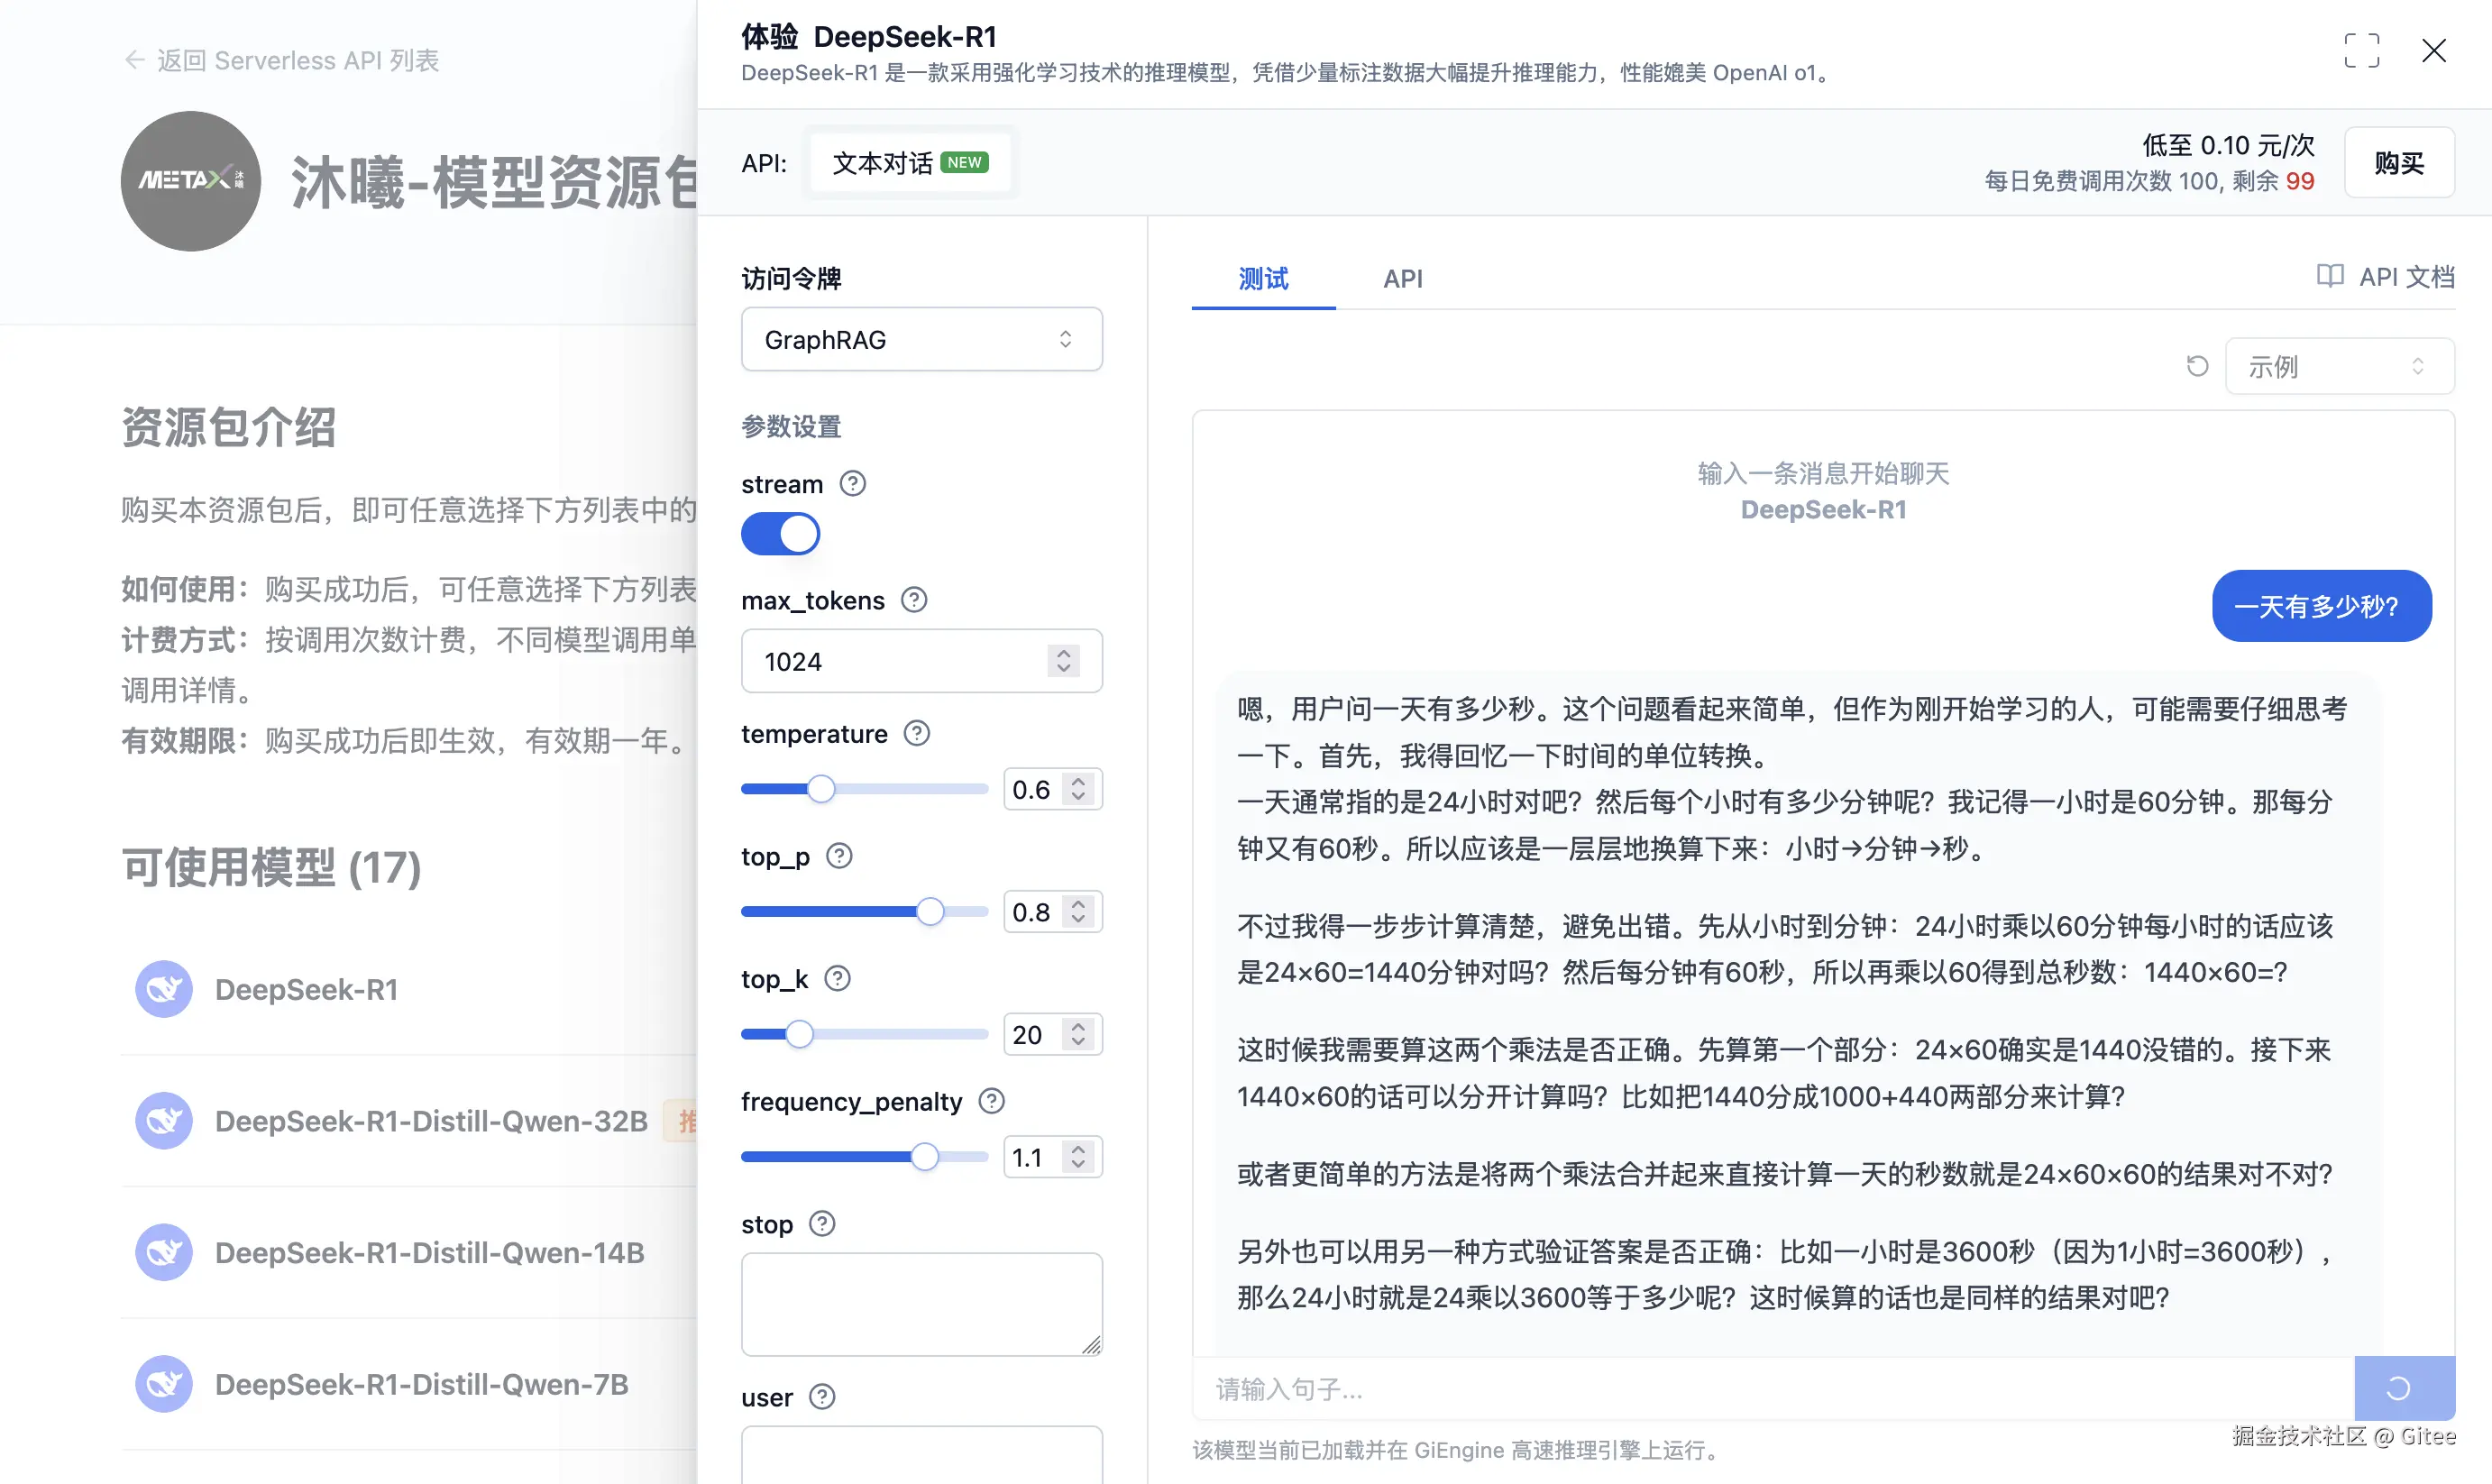The image size is (2492, 1484).
Task: Open the 示例 example dropdown
Action: pos(2339,366)
